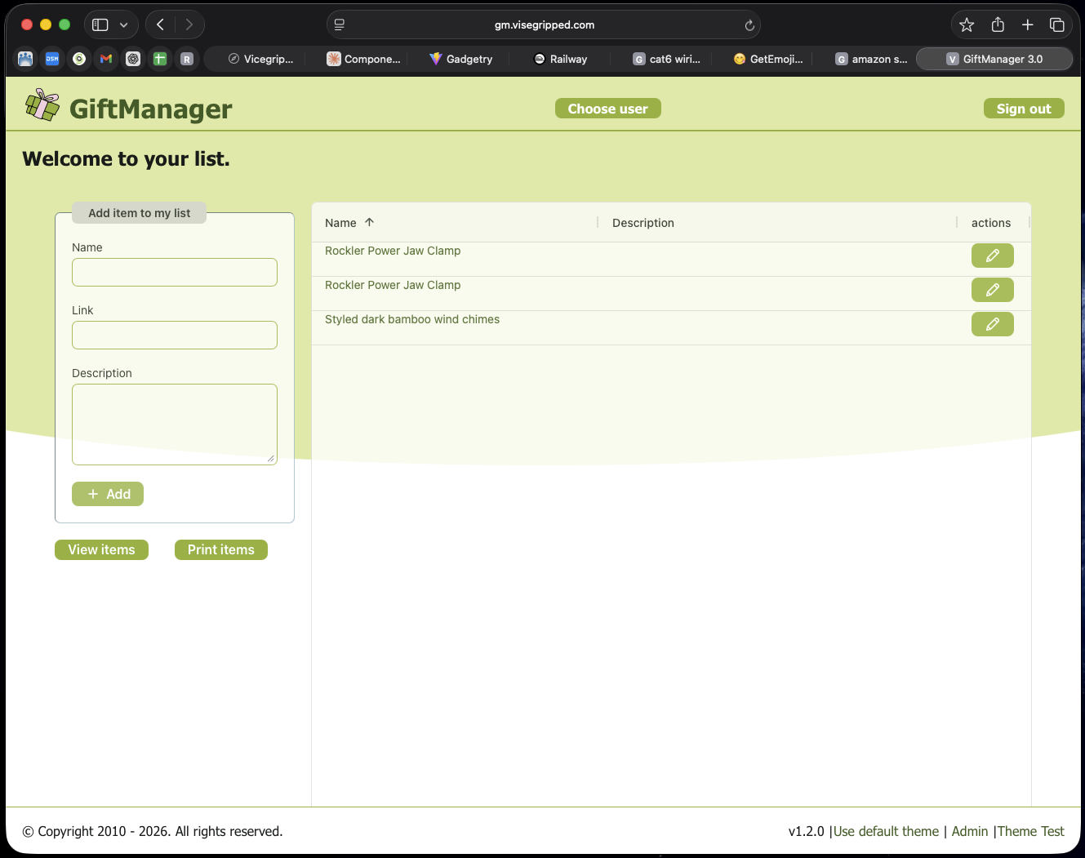1085x858 pixels.
Task: Open the Admin link in footer
Action: pos(970,831)
